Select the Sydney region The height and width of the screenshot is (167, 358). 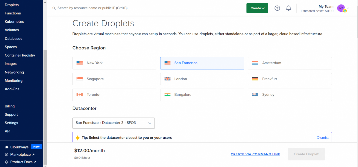(290, 95)
